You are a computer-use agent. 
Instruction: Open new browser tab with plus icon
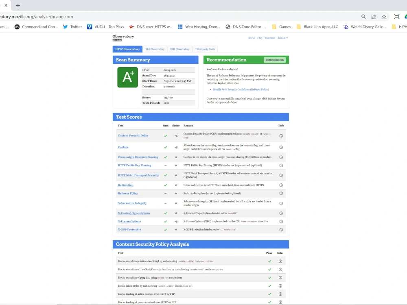click(18, 5)
